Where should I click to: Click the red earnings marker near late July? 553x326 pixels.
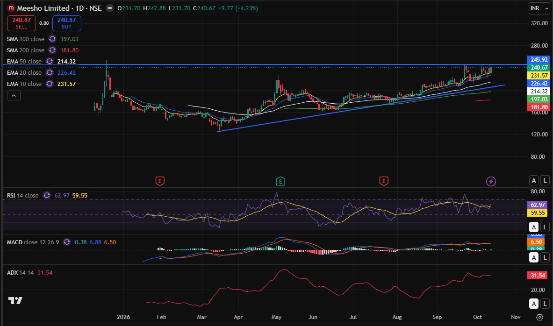384,181
